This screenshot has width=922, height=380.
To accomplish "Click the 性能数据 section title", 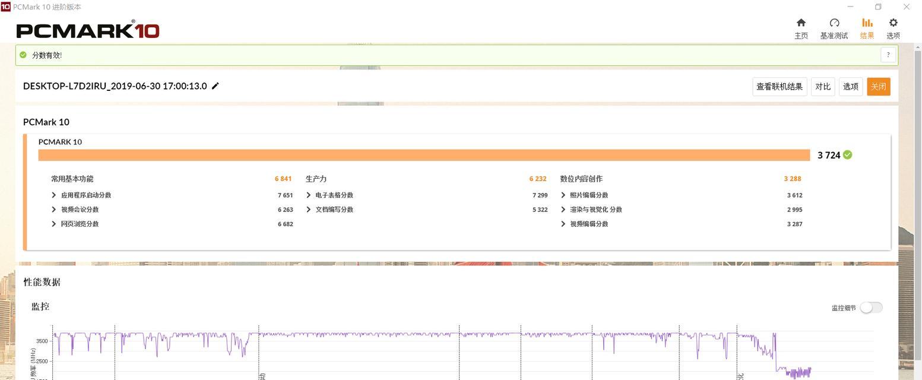I will pyautogui.click(x=42, y=282).
